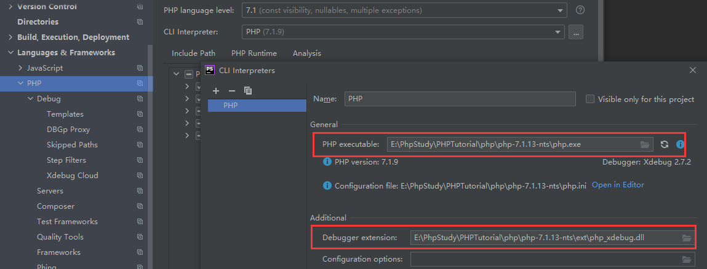Click project-scope icon on Composer row
The width and height of the screenshot is (707, 269).
pyautogui.click(x=140, y=206)
